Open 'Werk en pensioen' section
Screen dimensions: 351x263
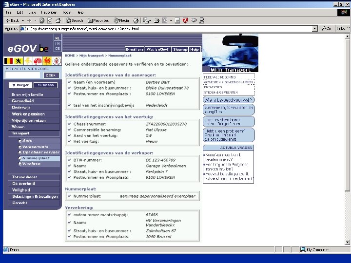[x=34, y=114]
